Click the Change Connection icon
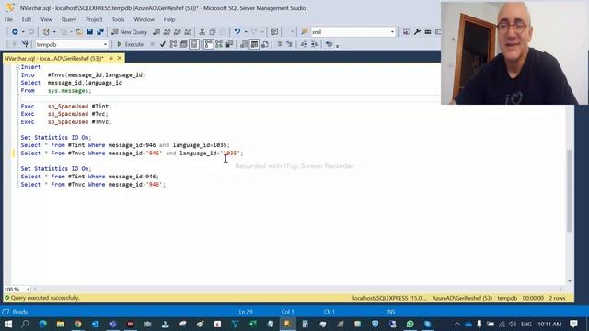The width and height of the screenshot is (589, 331). coord(25,44)
